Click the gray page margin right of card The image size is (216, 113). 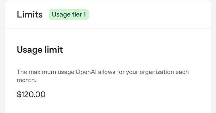point(214,56)
